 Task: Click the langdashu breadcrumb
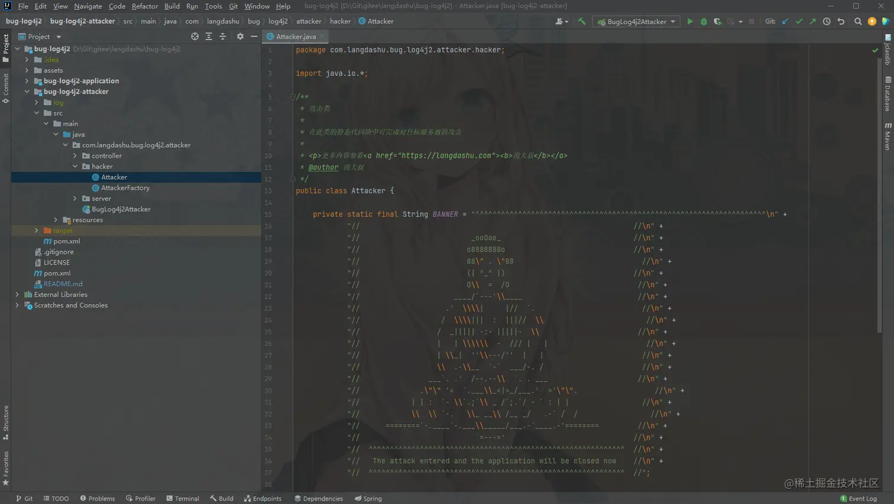coord(223,21)
